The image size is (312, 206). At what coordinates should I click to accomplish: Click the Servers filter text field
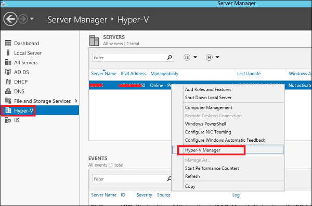click(129, 58)
